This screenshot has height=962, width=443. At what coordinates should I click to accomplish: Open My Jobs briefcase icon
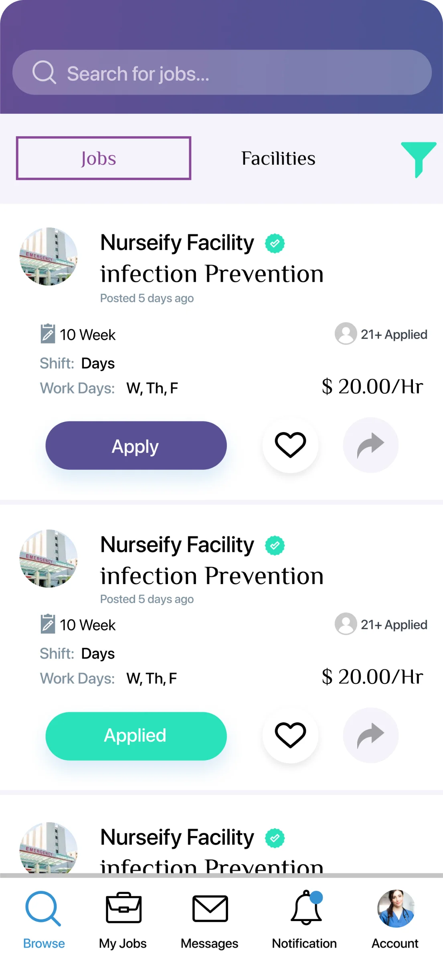coord(123,908)
